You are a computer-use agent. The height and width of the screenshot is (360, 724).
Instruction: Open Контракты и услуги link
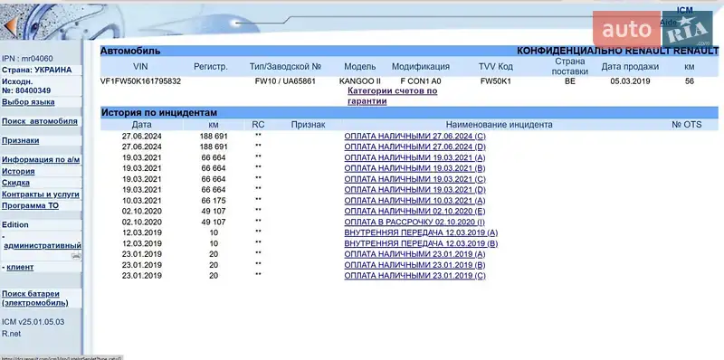tap(41, 194)
